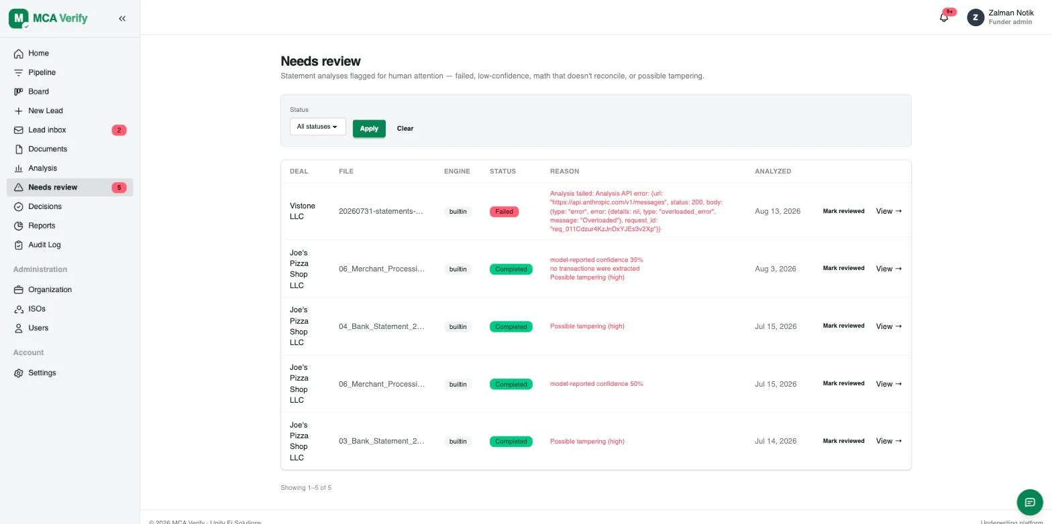Click the Apply filter button

pos(369,128)
